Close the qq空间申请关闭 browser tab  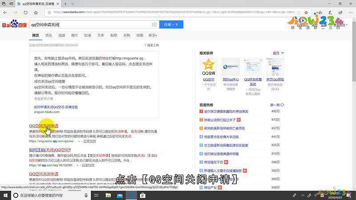58,4
